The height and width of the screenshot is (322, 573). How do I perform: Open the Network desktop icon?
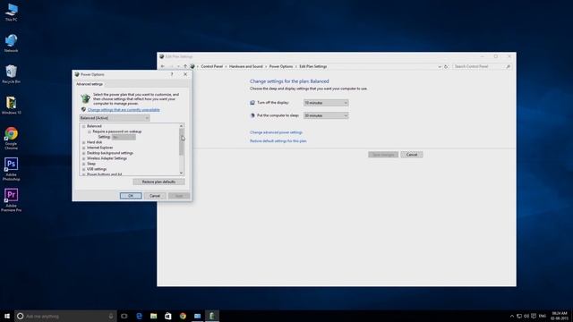11,43
